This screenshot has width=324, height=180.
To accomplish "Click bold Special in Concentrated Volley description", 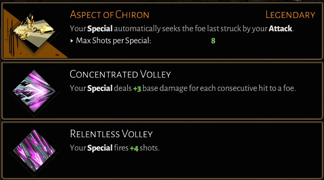I will (x=100, y=89).
